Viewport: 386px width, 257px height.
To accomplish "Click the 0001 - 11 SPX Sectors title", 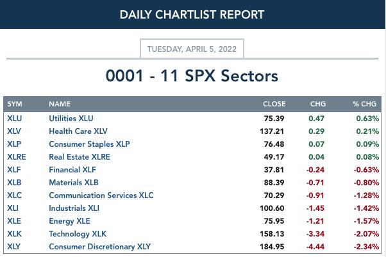I will click(x=192, y=76).
